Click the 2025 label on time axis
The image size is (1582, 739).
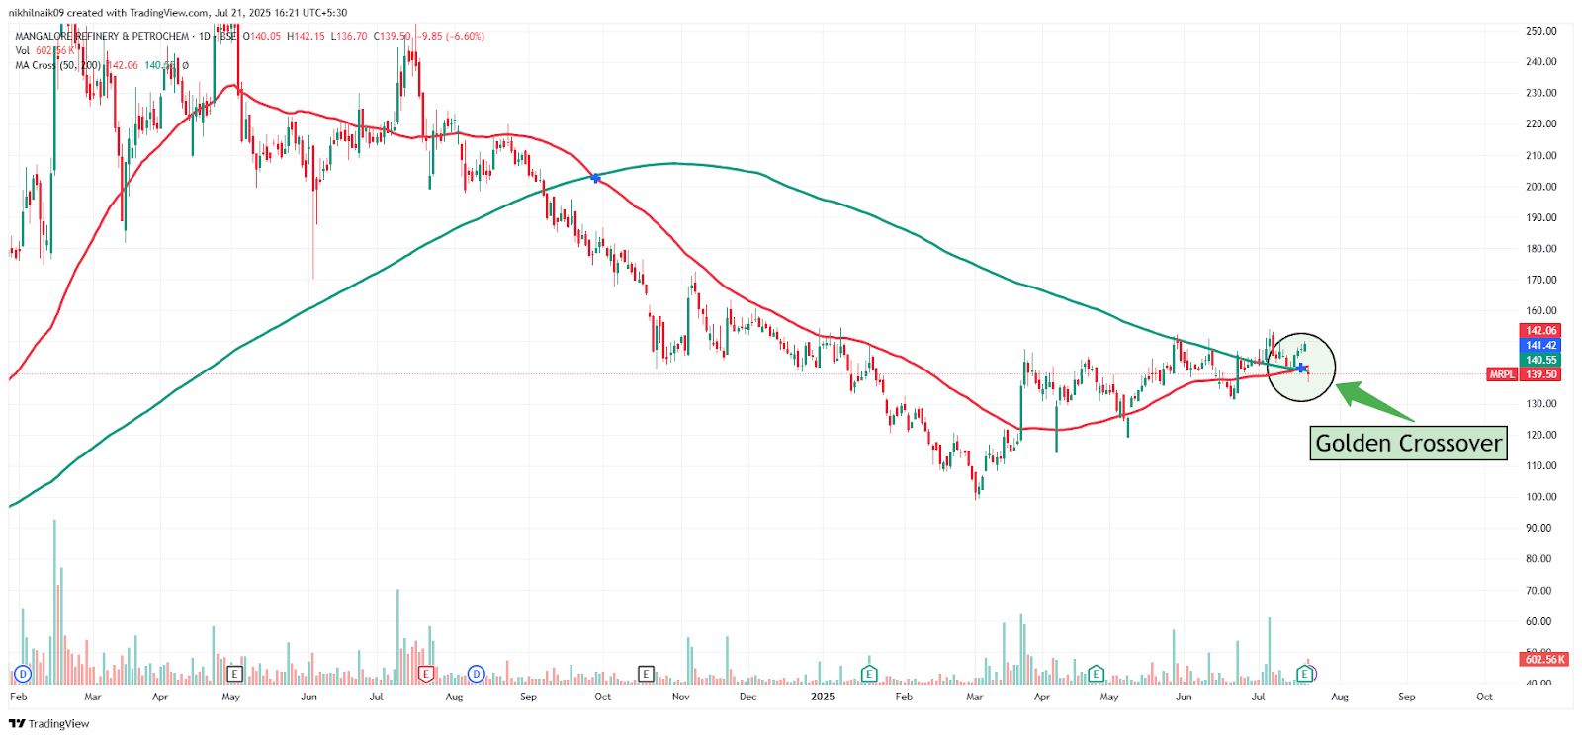coord(823,697)
